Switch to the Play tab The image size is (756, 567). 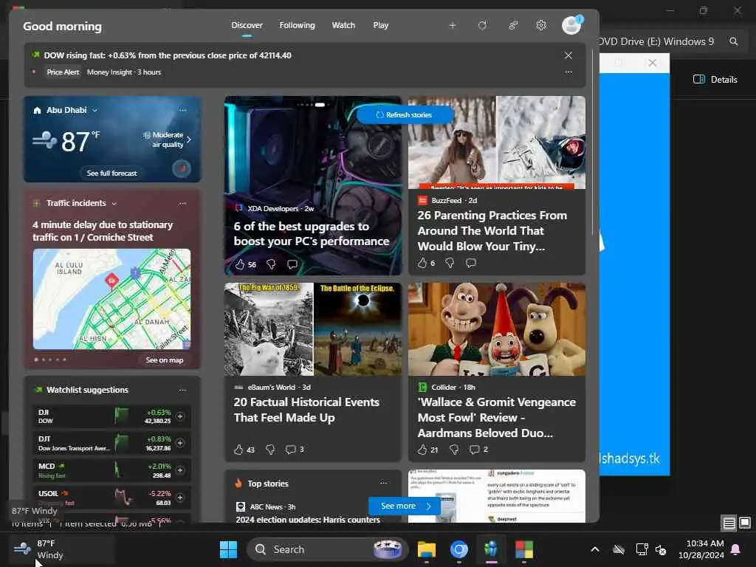380,26
